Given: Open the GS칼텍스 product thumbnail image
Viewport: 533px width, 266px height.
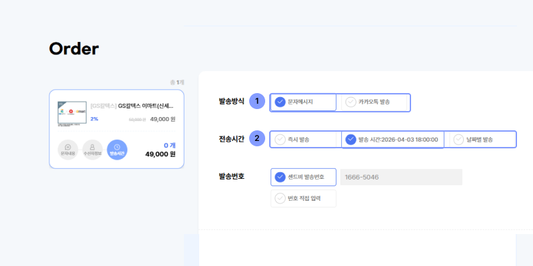Looking at the screenshot, I should point(71,112).
